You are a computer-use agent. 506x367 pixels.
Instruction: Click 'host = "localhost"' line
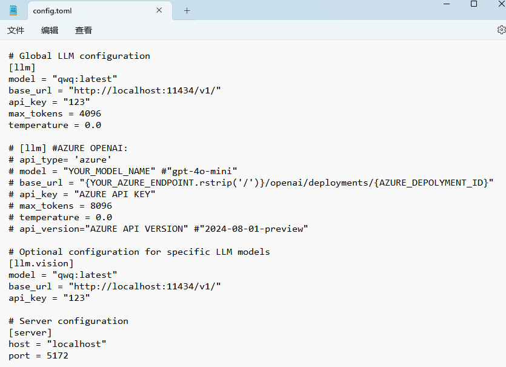tap(58, 344)
